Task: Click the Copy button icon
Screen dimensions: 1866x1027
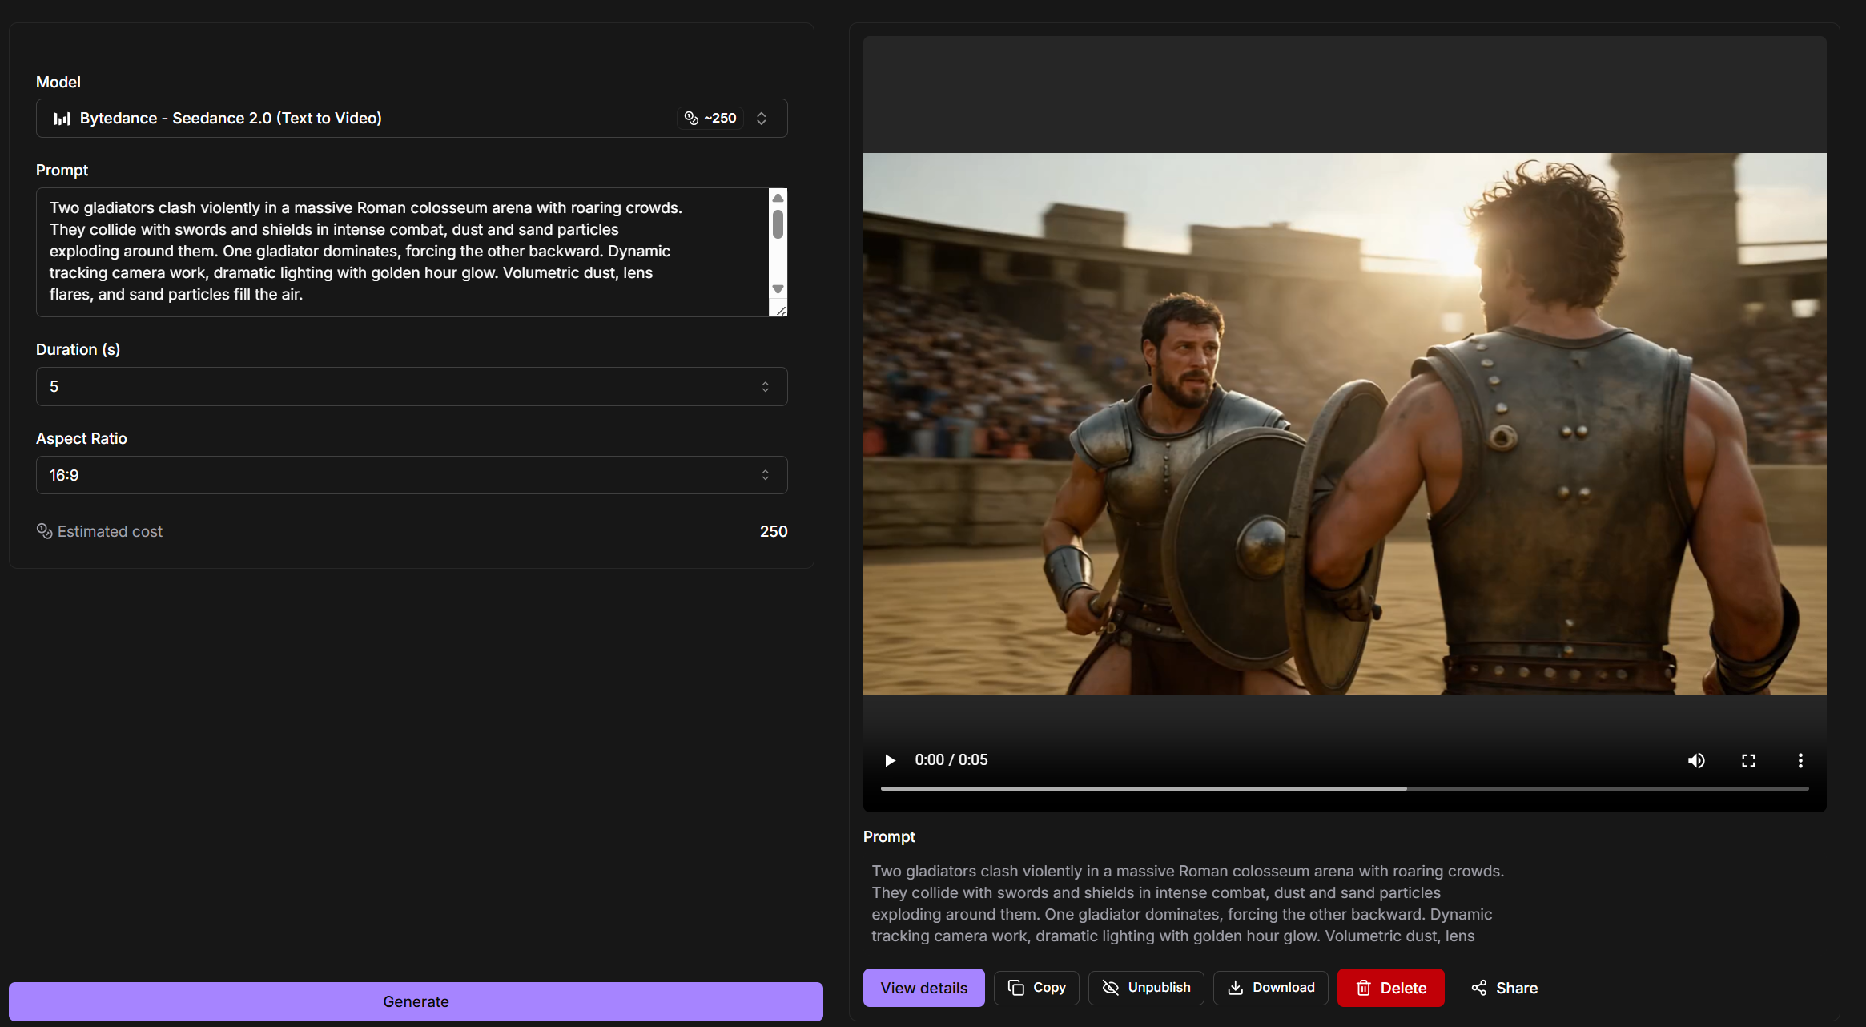Action: pos(1016,988)
